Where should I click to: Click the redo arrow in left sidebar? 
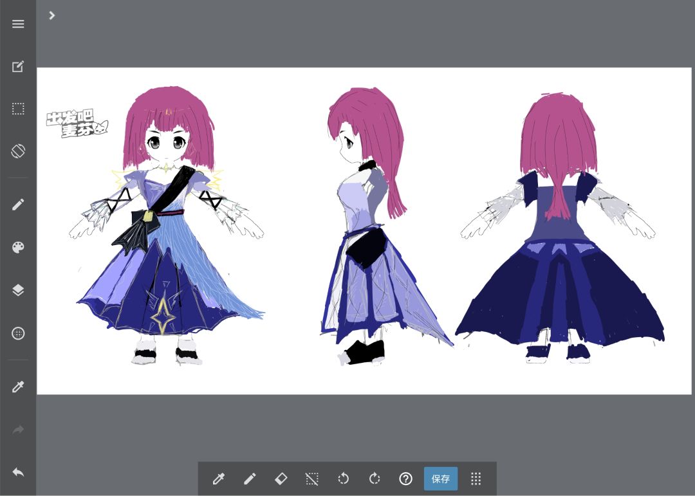coord(18,430)
